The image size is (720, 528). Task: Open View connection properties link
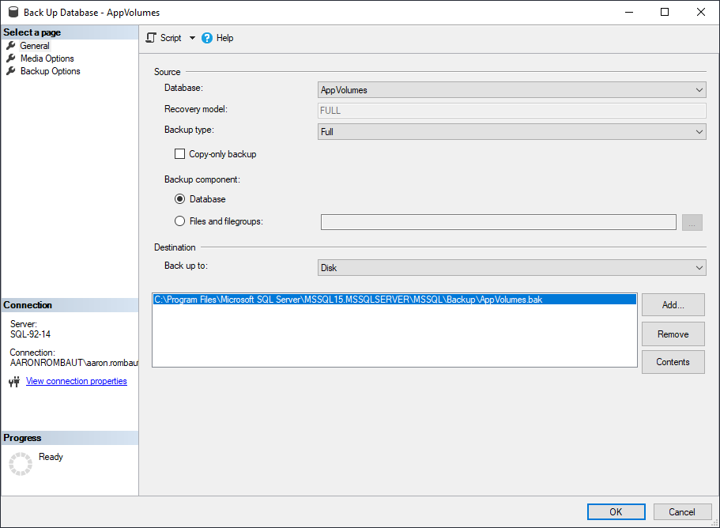[76, 381]
